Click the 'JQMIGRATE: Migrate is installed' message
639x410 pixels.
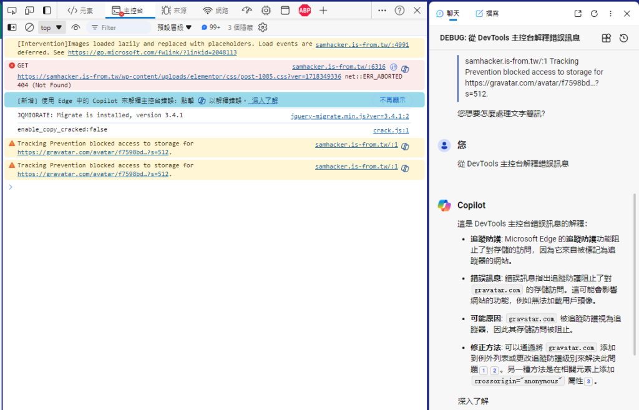100,115
